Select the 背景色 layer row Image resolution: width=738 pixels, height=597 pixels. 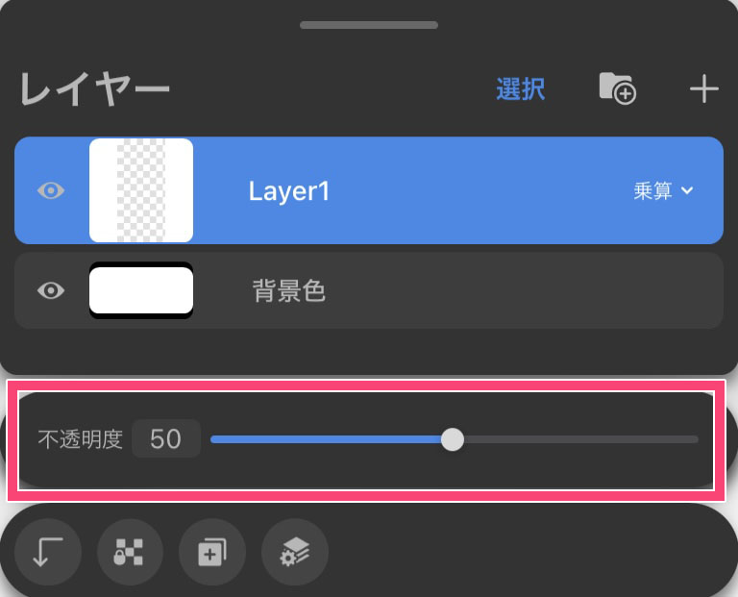click(x=480, y=290)
